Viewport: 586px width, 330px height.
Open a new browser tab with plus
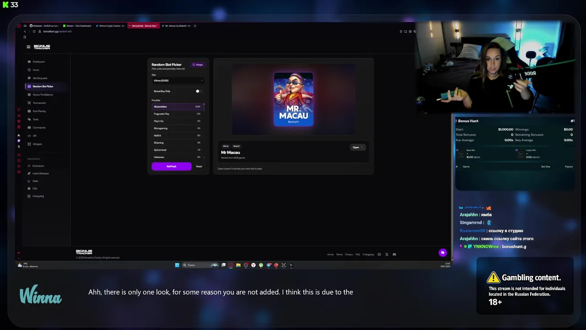tap(195, 26)
